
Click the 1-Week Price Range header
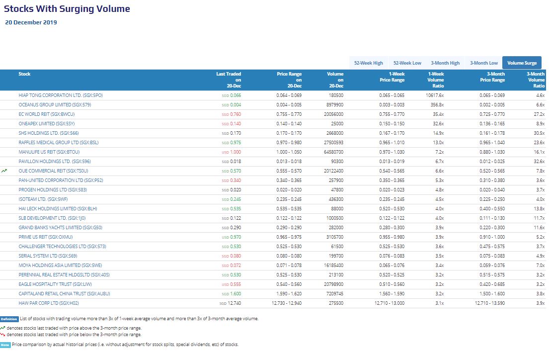392,77
